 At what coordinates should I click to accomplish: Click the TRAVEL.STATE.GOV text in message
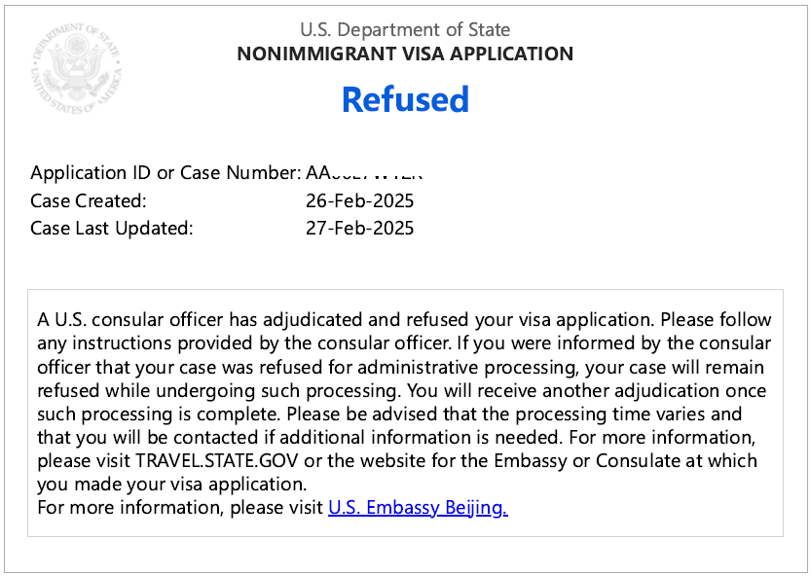pyautogui.click(x=217, y=461)
